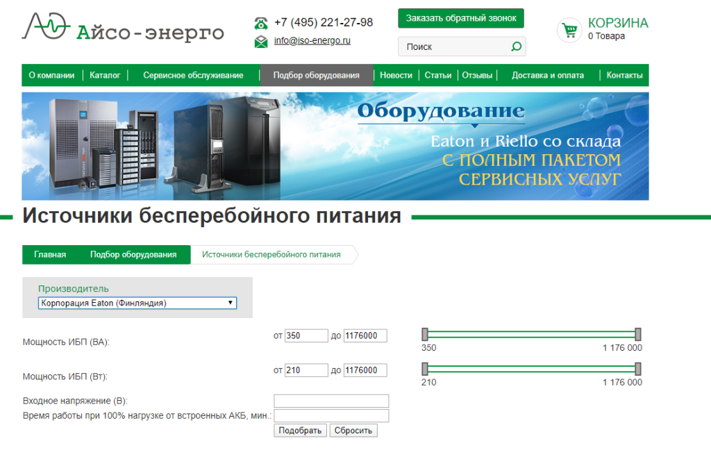
Task: Click the telephone icon near phone number
Action: (261, 23)
